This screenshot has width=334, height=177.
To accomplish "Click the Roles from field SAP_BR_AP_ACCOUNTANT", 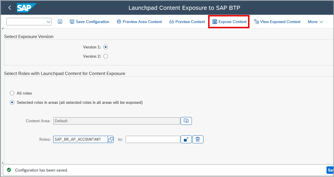I will click(x=80, y=140).
